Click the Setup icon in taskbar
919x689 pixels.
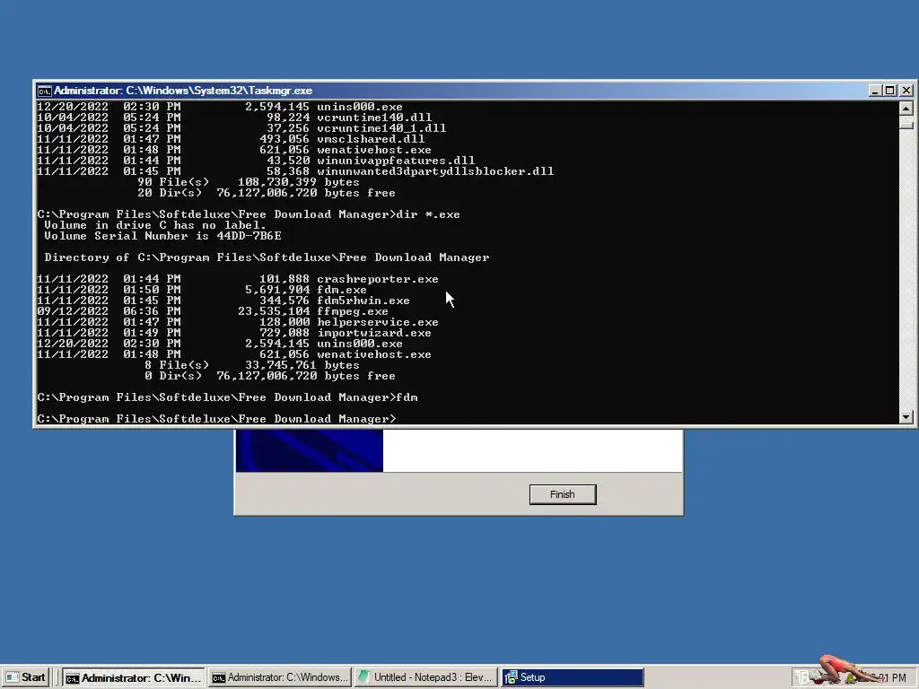click(511, 677)
